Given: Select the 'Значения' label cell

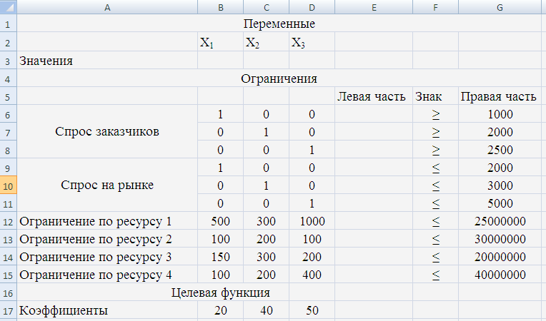Looking at the screenshot, I should (x=107, y=61).
